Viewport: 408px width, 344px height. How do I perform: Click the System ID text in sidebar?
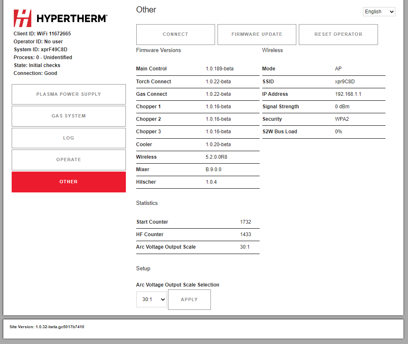tap(40, 50)
